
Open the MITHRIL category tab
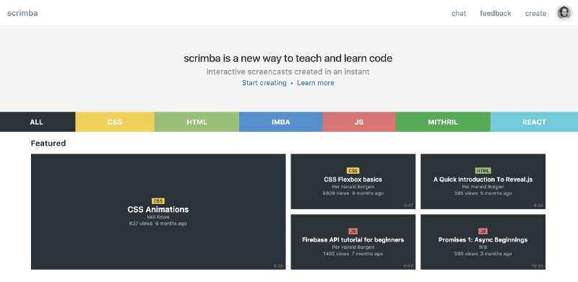[443, 122]
